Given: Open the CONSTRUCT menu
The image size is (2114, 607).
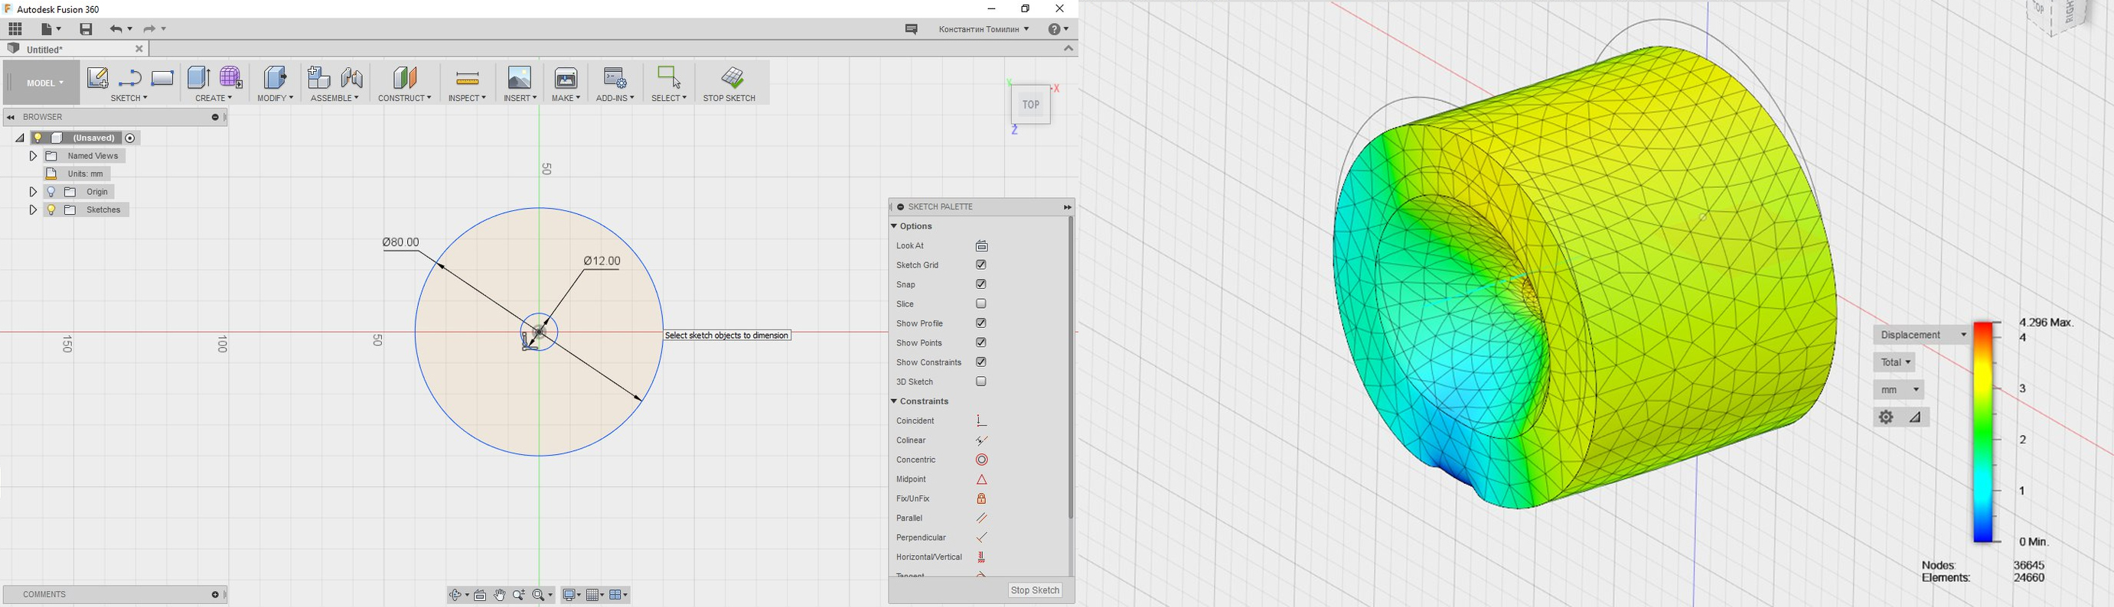Looking at the screenshot, I should coord(405,99).
